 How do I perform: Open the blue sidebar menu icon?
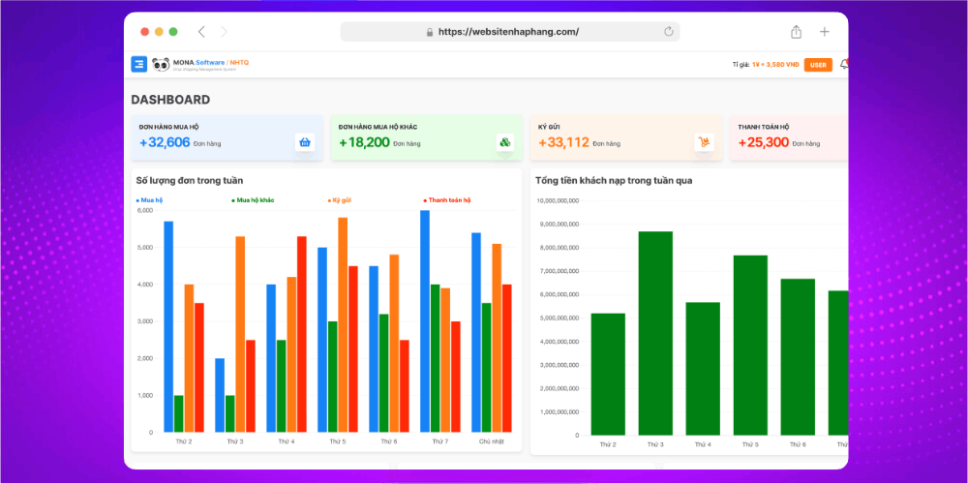point(138,65)
